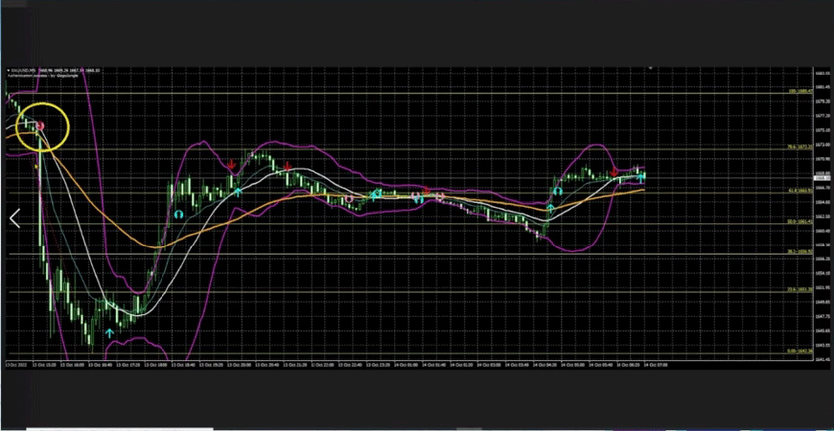This screenshot has width=834, height=431.
Task: Click the red down arrow near 13 Oct 21:20
Action: point(288,168)
